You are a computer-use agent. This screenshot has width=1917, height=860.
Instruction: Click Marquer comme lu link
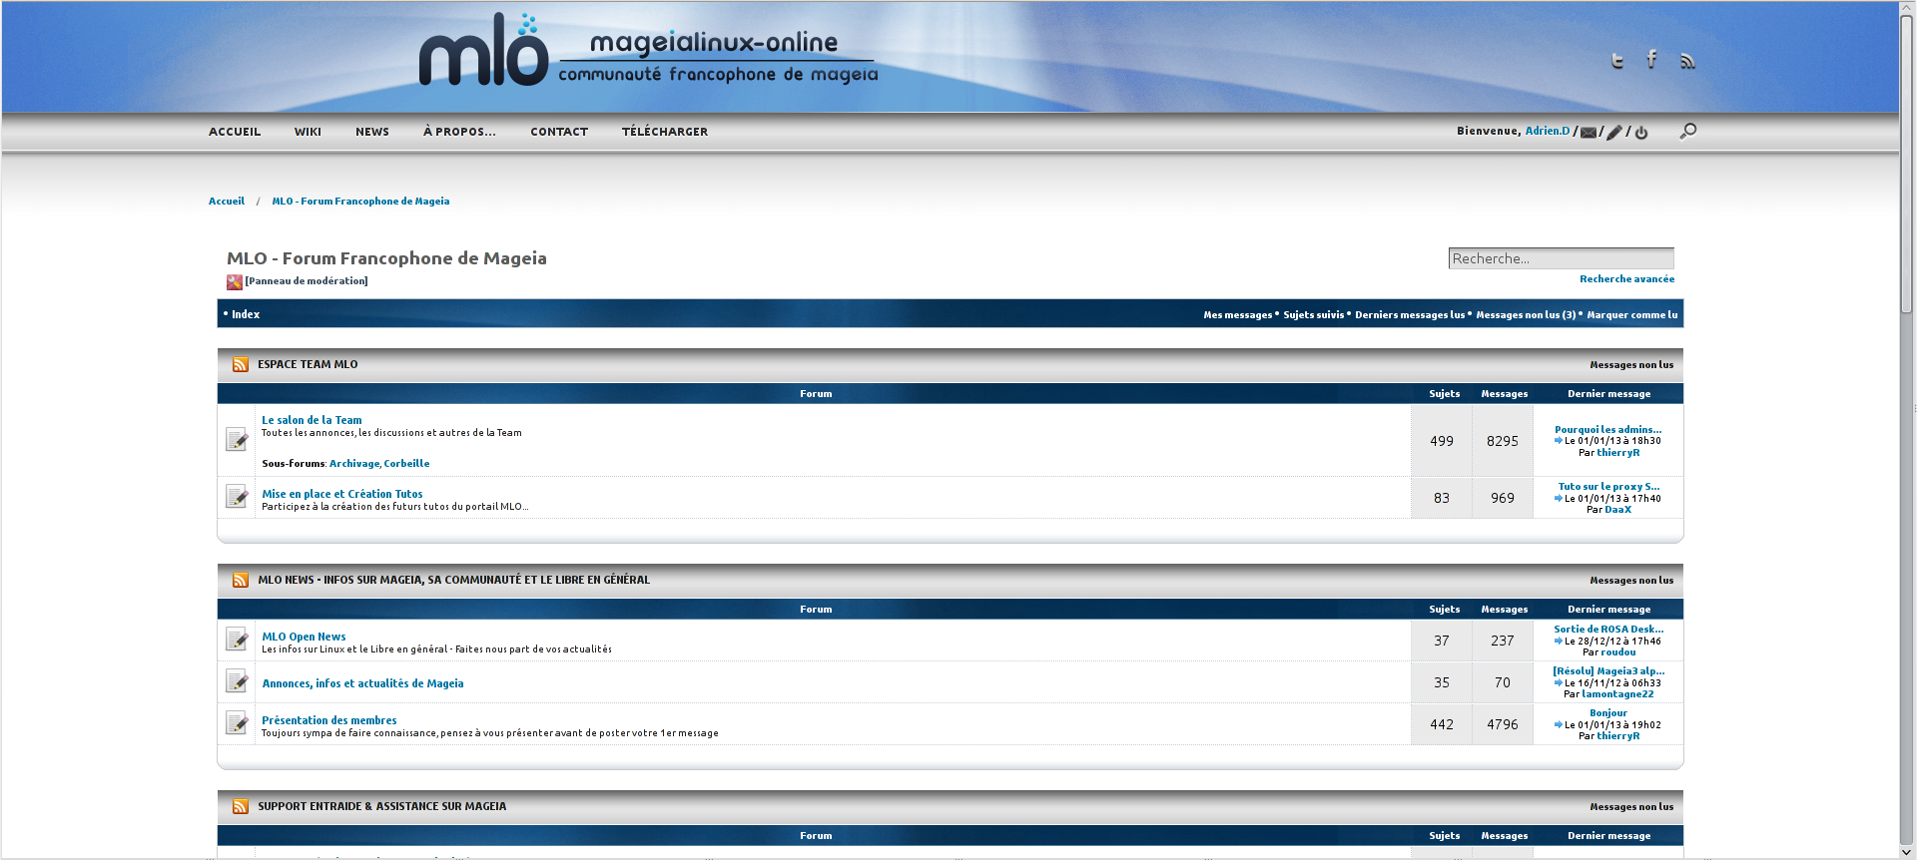click(x=1632, y=315)
